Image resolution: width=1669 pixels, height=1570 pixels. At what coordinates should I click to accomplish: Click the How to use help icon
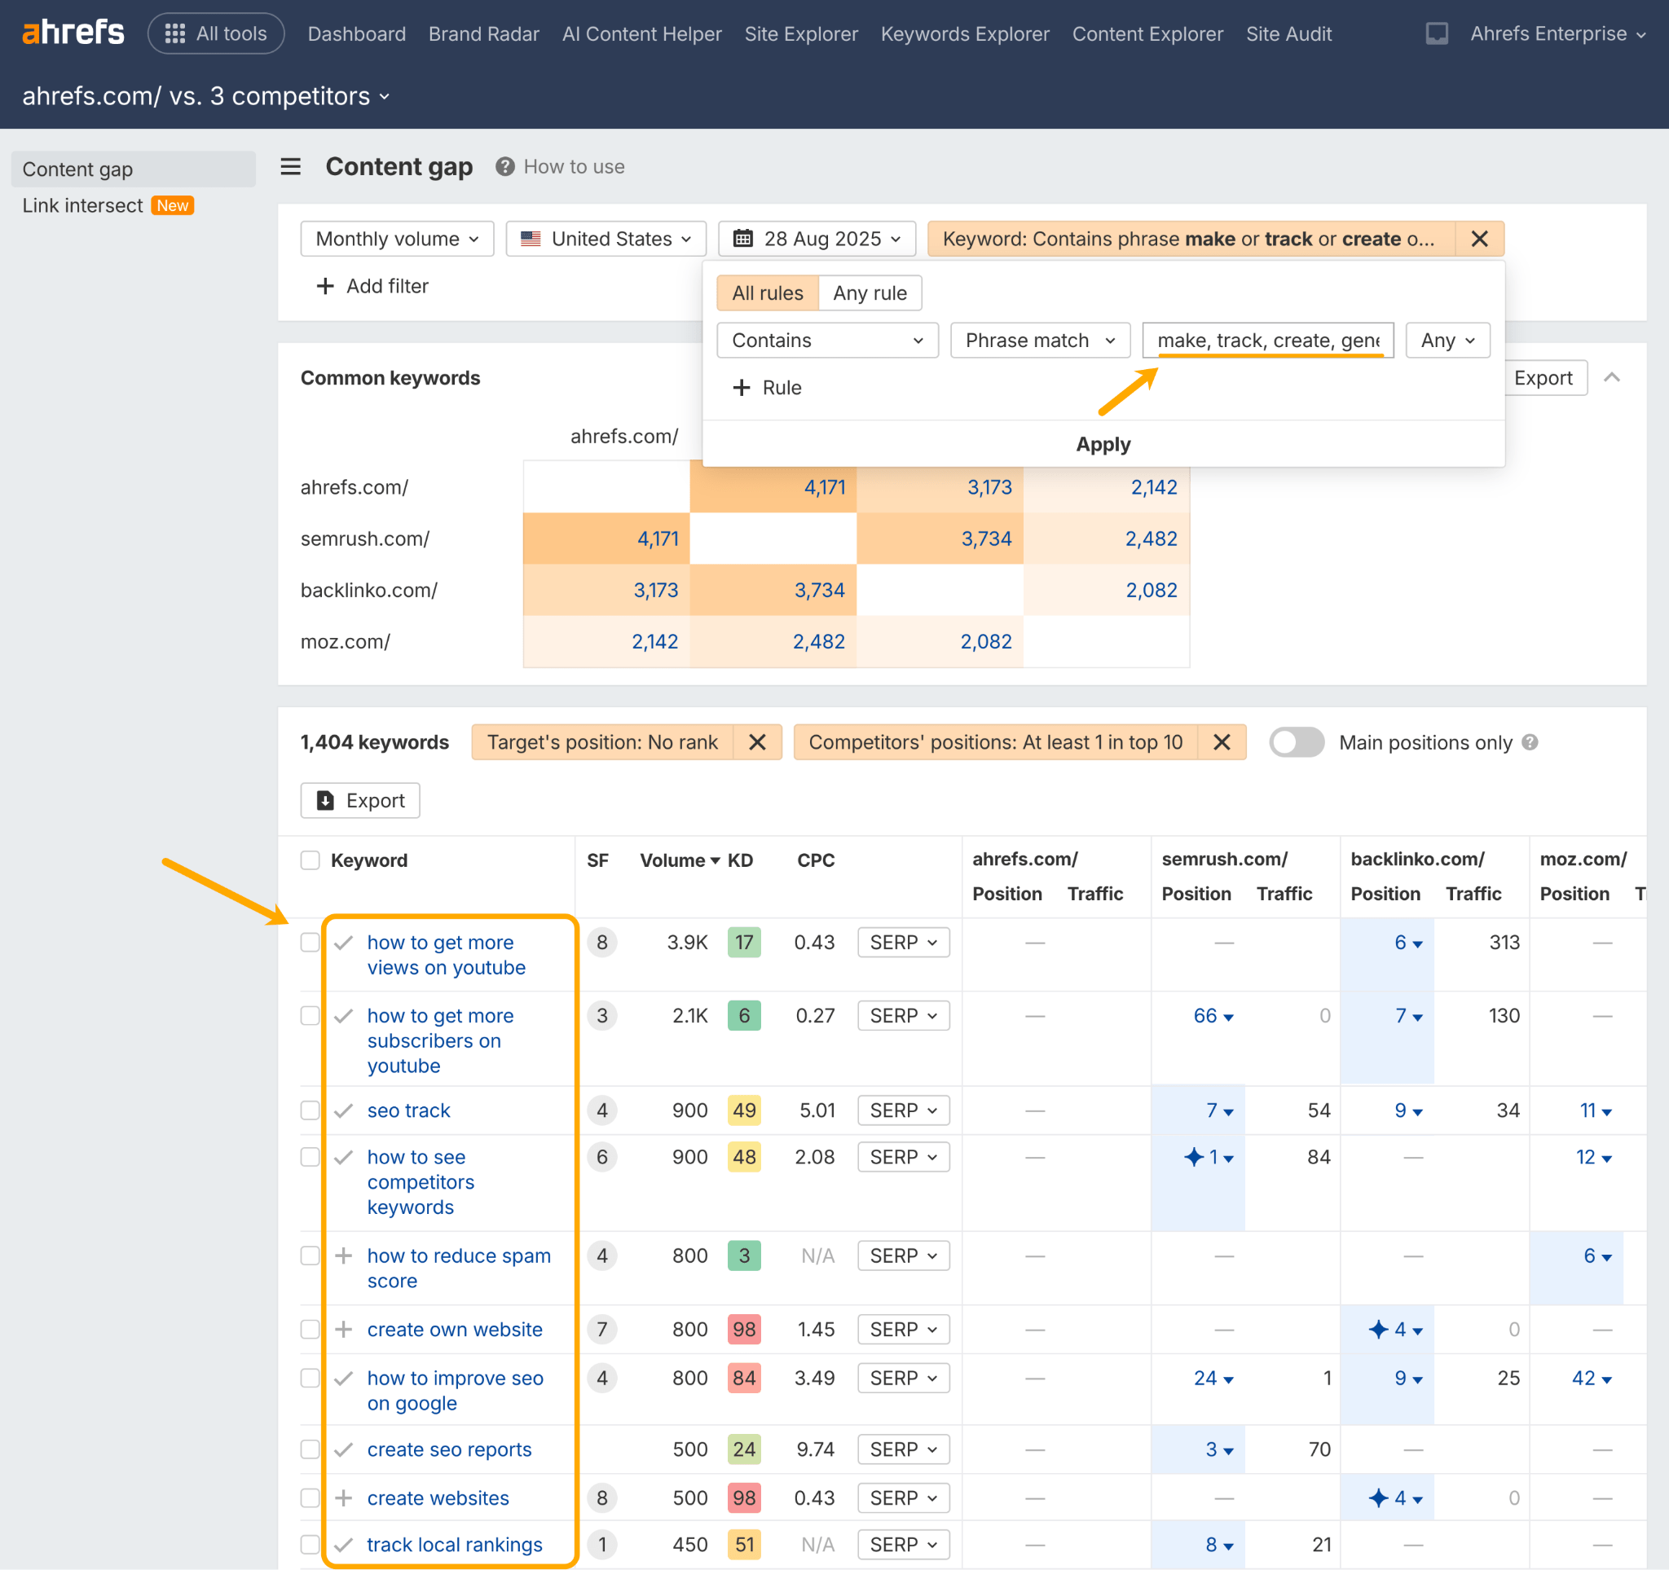(x=504, y=166)
